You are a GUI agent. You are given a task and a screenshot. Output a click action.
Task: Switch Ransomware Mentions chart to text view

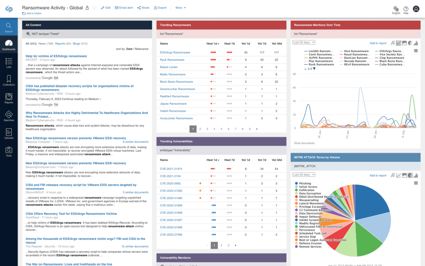click(393, 43)
